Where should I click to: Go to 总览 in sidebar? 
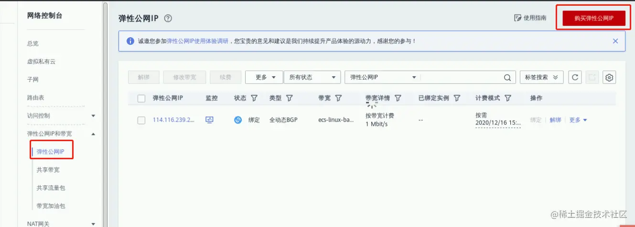33,43
